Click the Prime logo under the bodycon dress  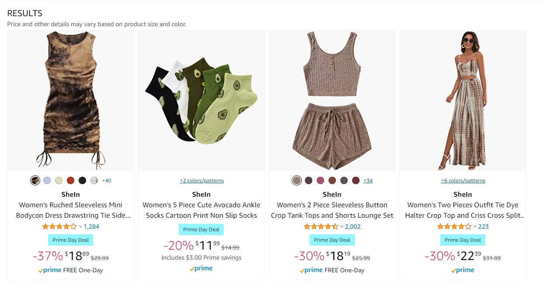51,270
